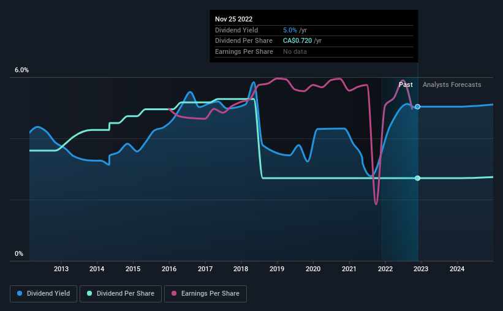The width and height of the screenshot is (503, 311).
Task: Click the pink dot in Earnings Per Share legend
Action: [174, 293]
